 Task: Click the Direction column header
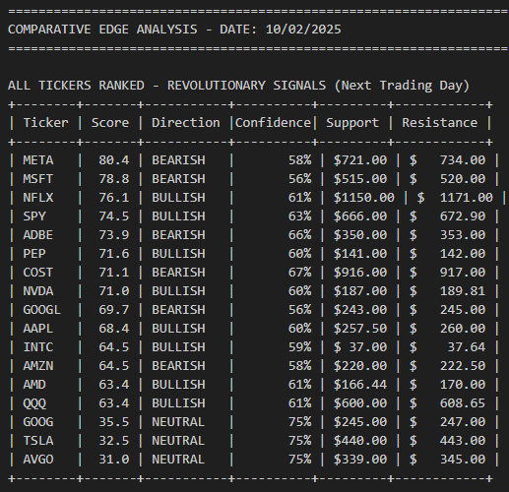click(186, 123)
